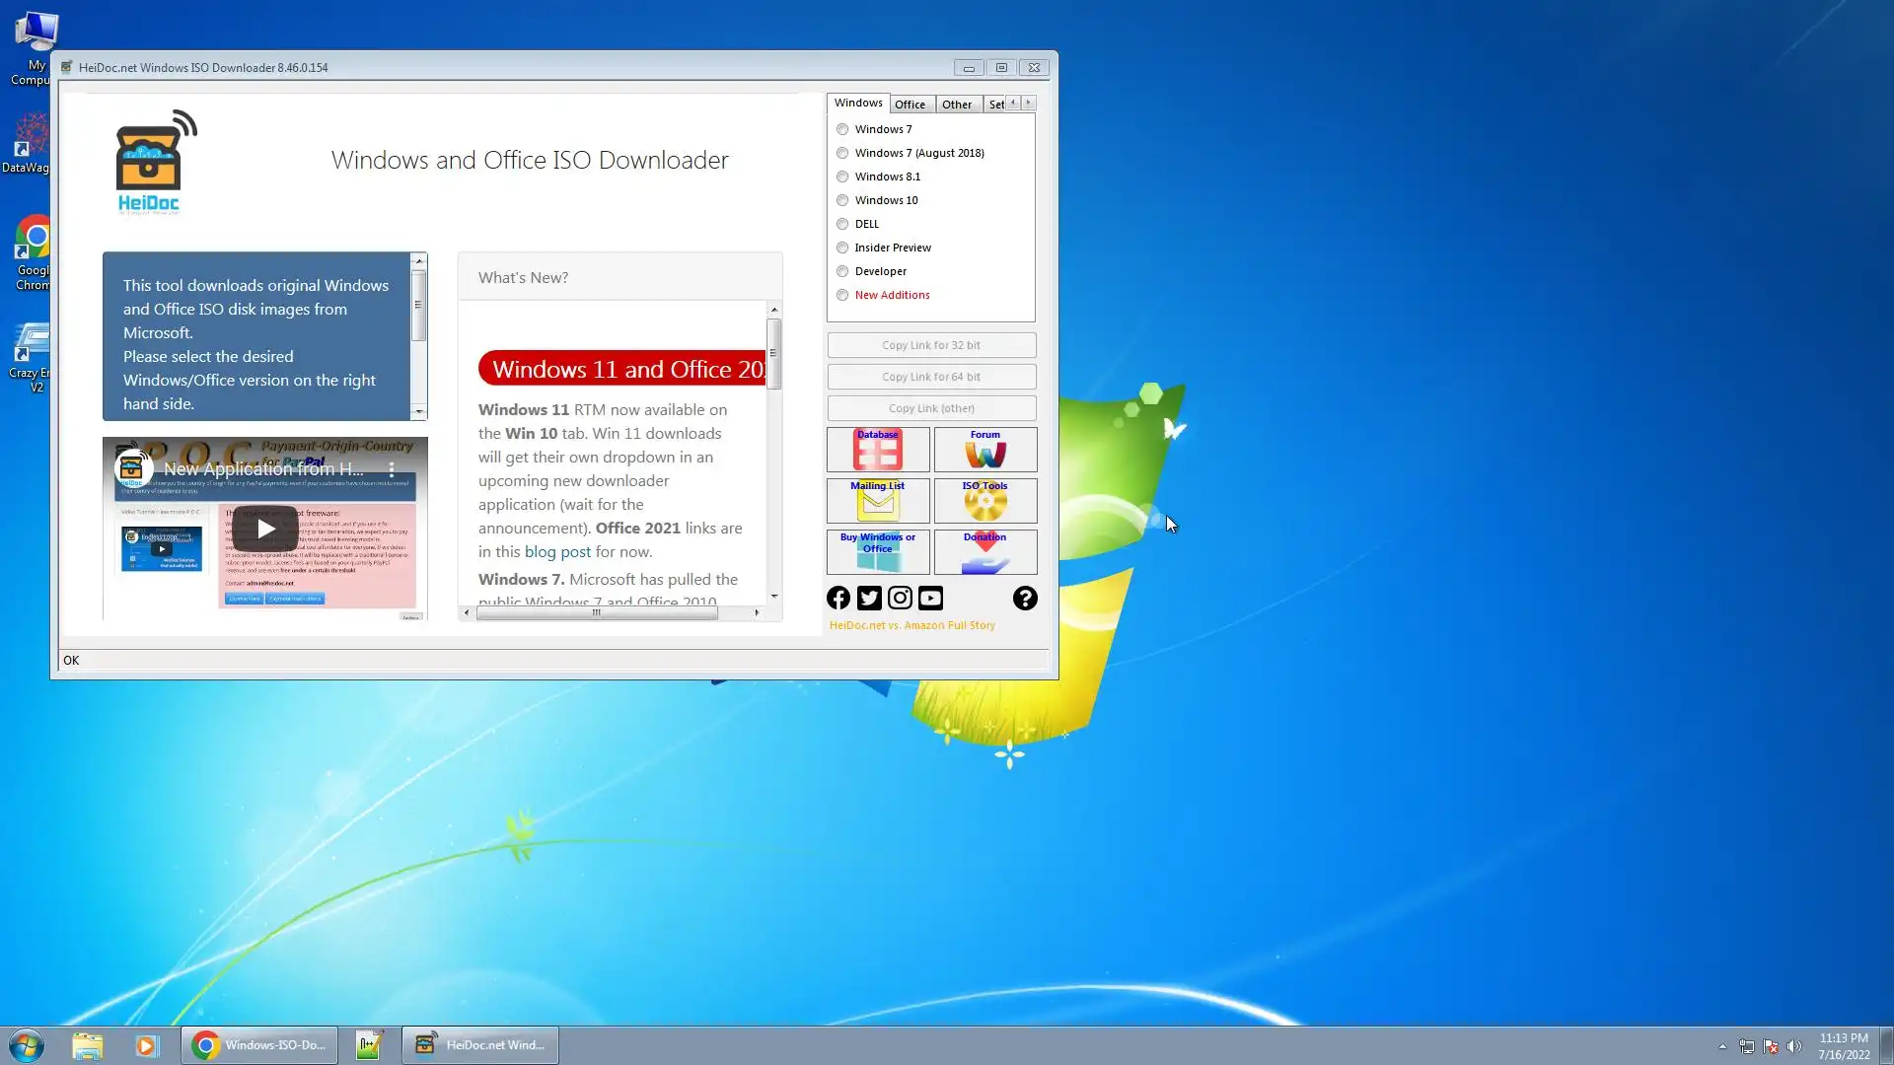Click the help question mark icon

tap(1025, 599)
